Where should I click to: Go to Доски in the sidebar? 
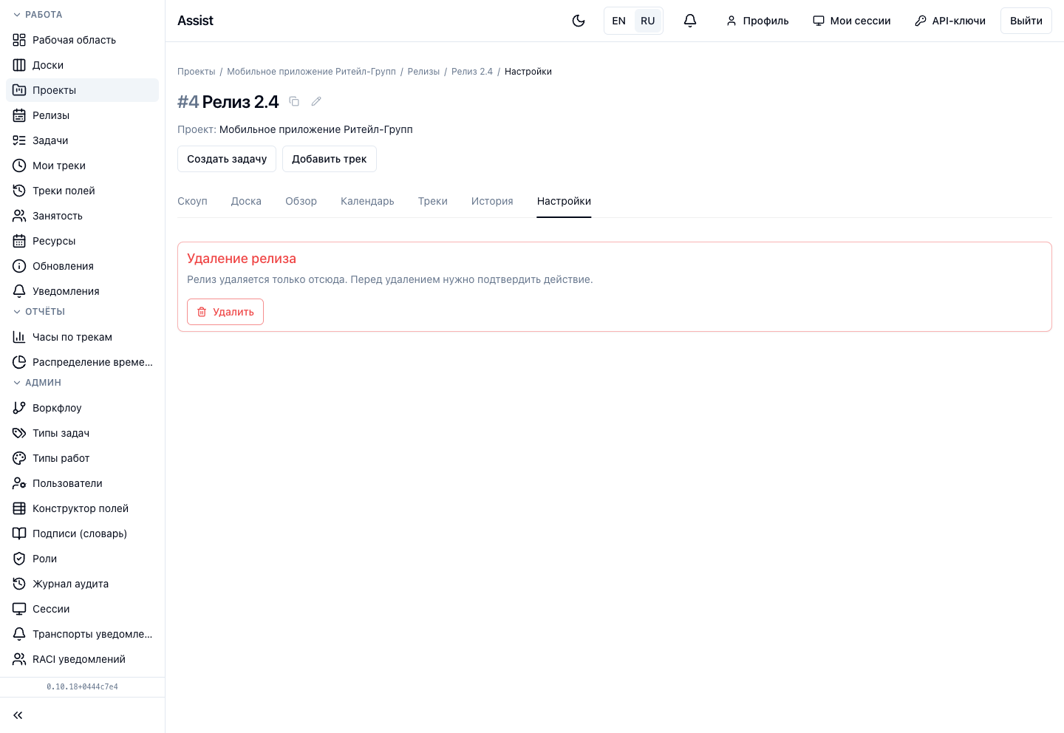82,65
